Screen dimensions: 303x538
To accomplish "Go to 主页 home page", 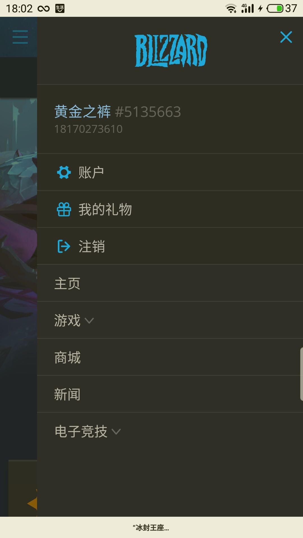I will click(170, 283).
